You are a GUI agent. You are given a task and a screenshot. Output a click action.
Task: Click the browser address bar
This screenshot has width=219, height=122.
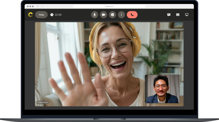coord(109,6)
